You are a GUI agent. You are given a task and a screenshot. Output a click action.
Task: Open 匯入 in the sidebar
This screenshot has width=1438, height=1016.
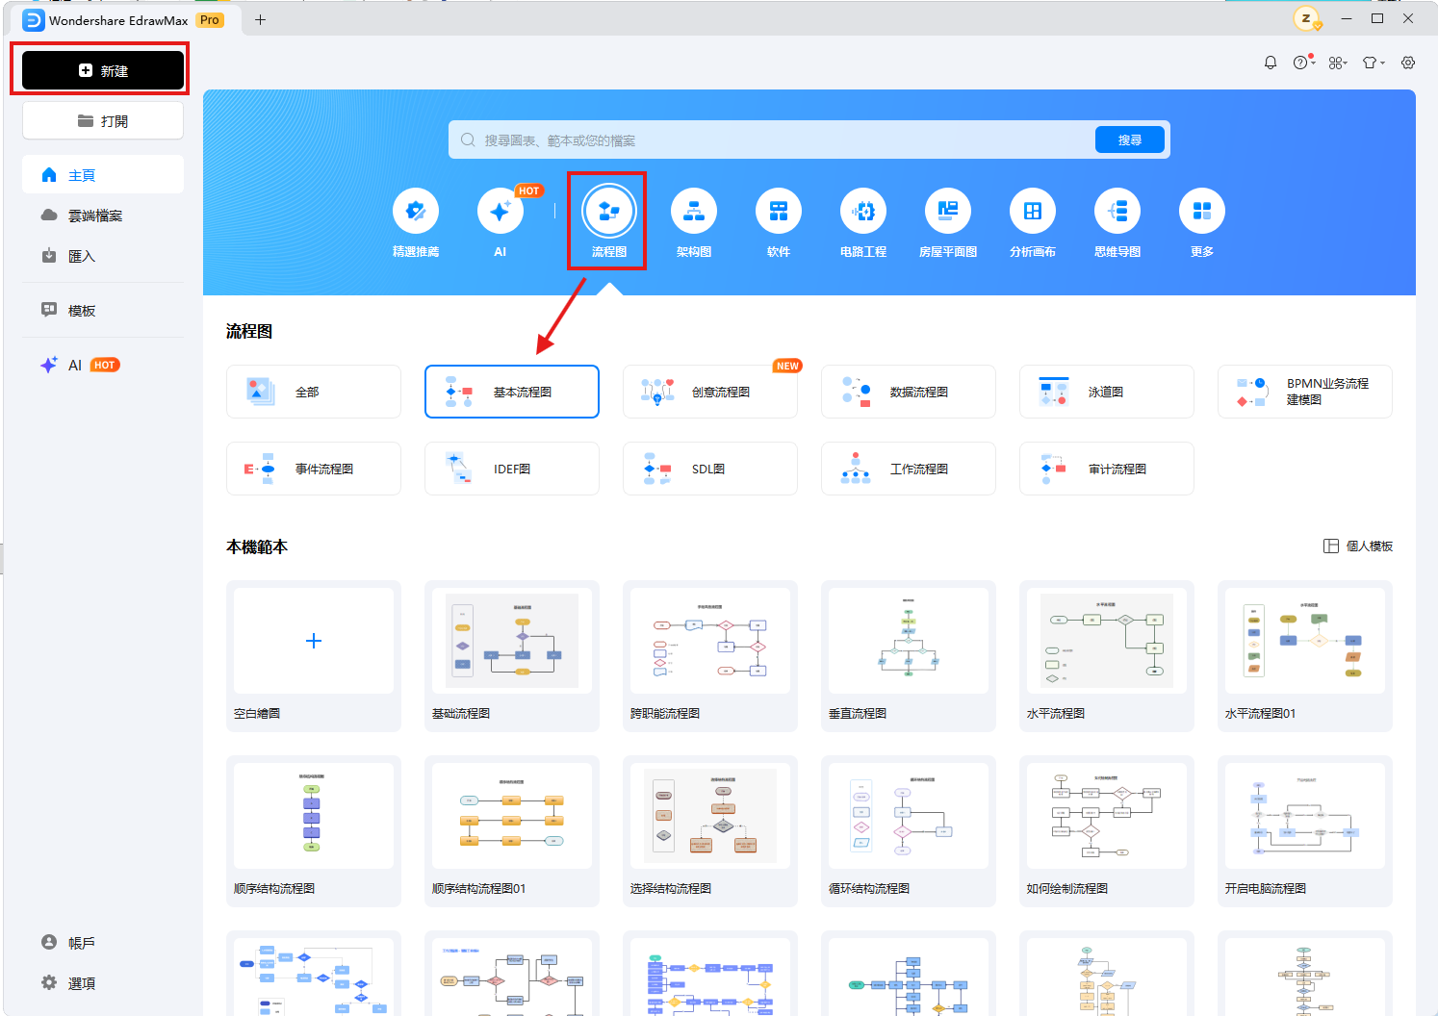103,256
